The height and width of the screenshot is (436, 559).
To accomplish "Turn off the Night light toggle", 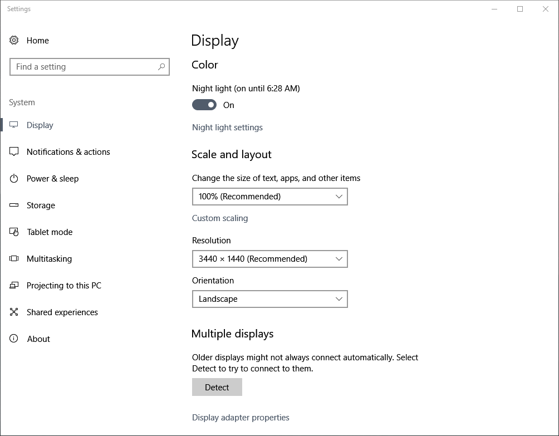I will (204, 105).
